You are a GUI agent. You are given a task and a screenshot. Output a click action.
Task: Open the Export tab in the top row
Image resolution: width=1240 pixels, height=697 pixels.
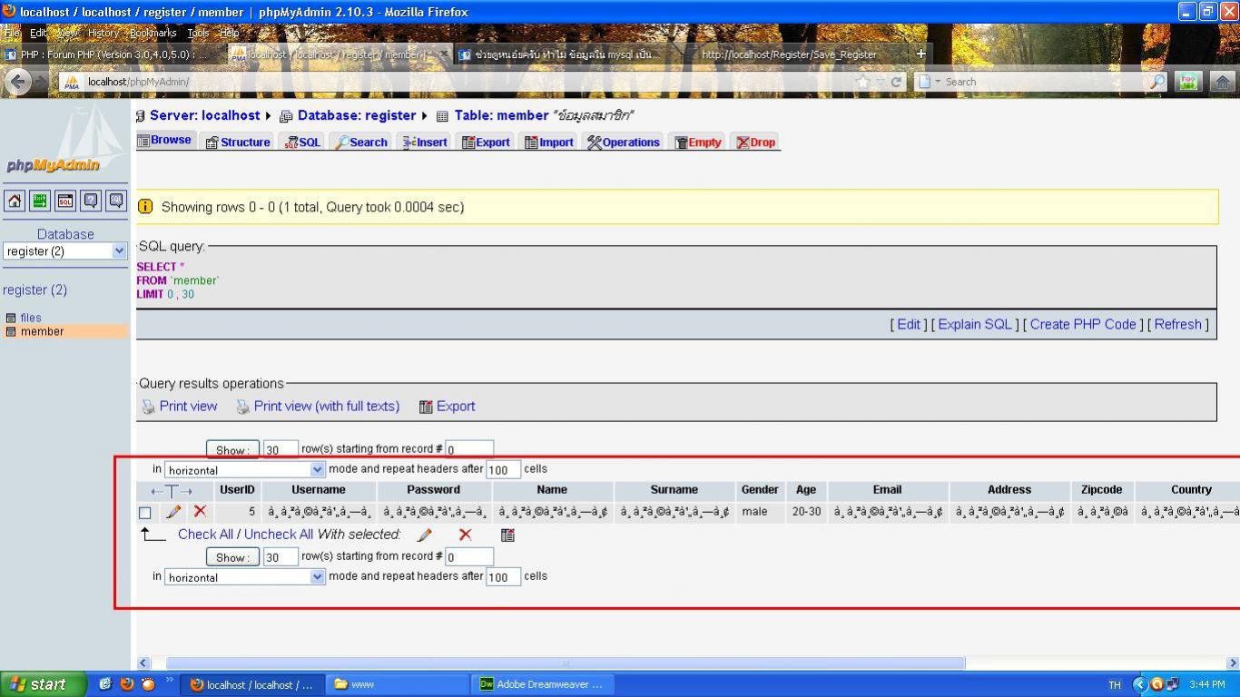486,142
